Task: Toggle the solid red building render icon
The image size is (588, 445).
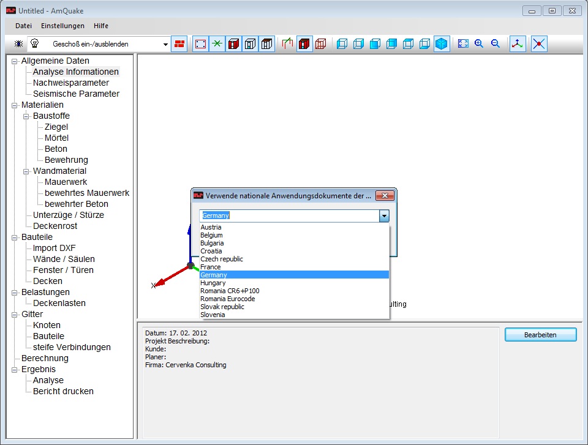Action: [304, 44]
